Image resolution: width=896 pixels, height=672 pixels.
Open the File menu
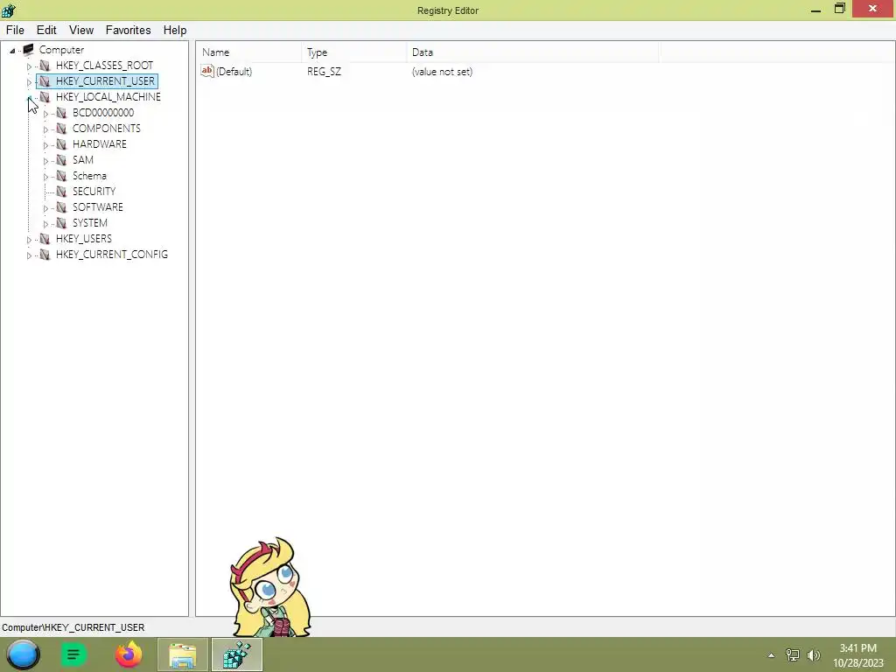coord(15,31)
